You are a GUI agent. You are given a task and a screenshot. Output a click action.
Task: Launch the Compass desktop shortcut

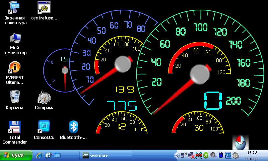tap(44, 97)
